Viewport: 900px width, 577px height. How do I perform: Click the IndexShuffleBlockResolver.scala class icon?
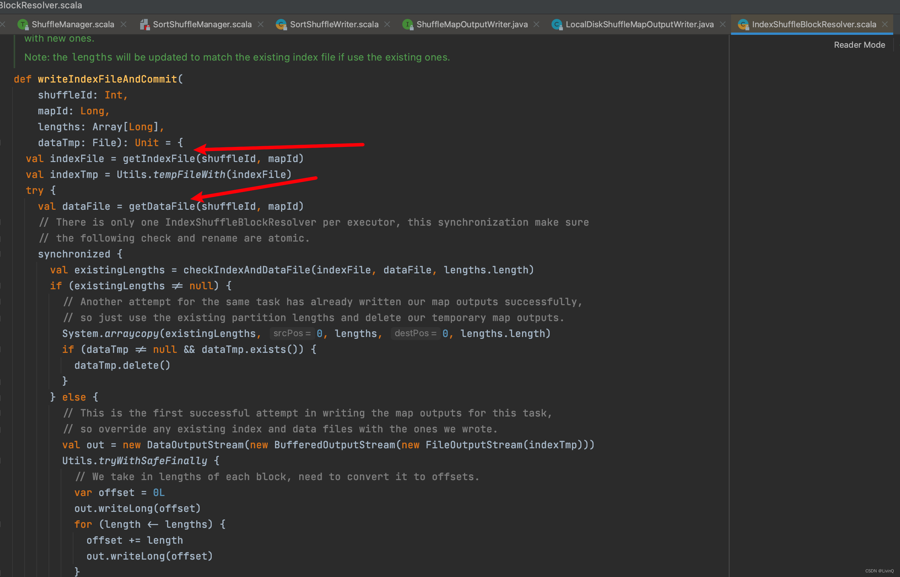[x=743, y=25]
